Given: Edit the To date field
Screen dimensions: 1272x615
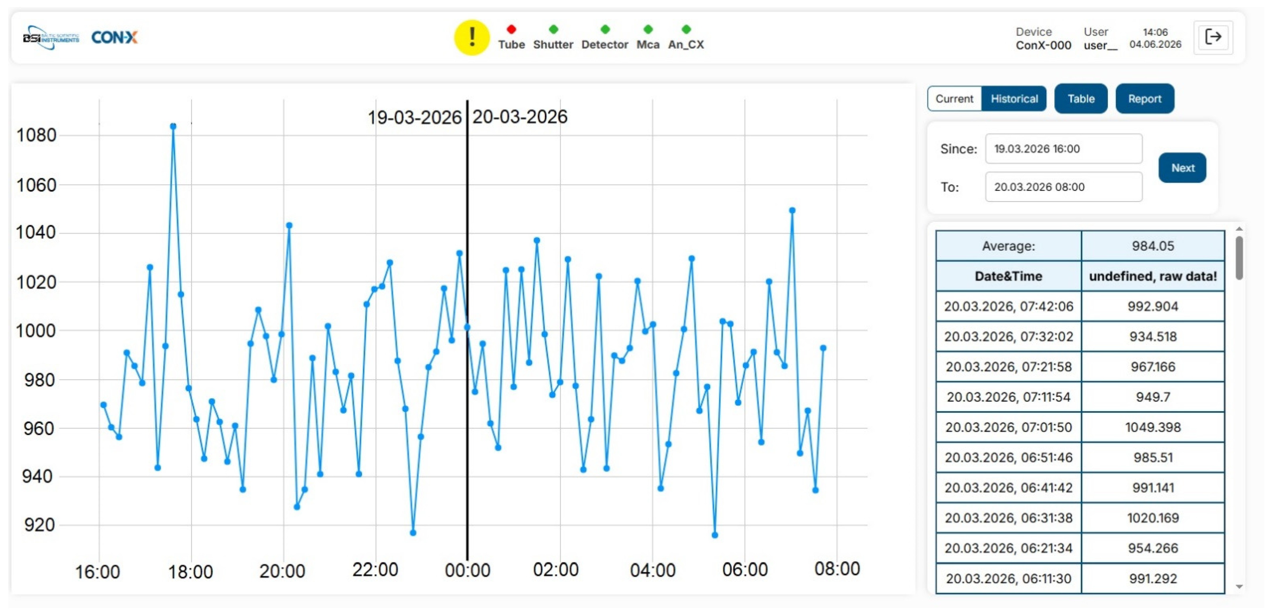Looking at the screenshot, I should click(1063, 187).
